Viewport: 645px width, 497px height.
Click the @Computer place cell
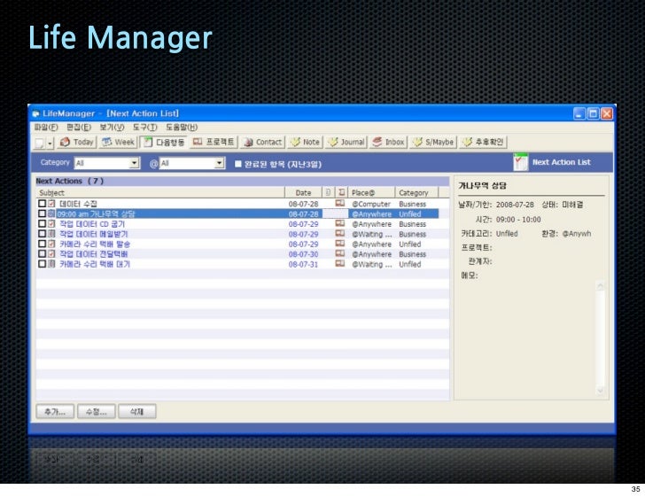(371, 204)
